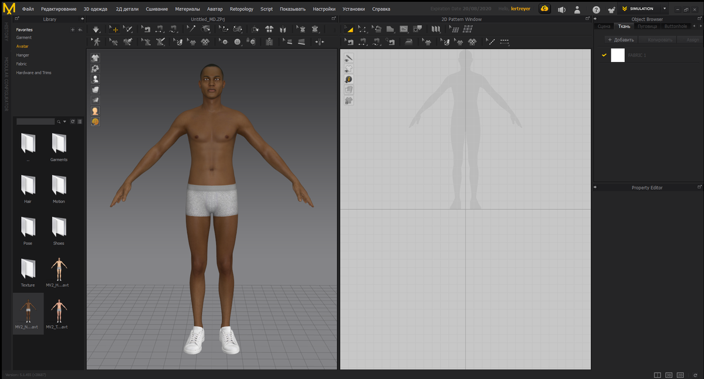Select Hanger in Library favorites

click(23, 55)
